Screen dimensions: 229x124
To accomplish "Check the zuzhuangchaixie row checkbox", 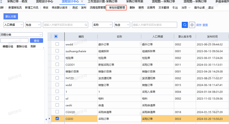I will (57, 51).
